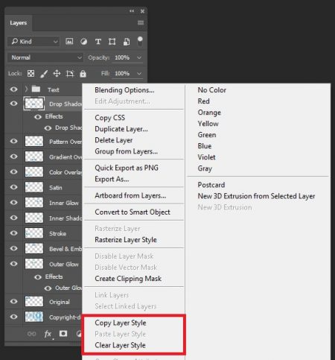
Task: Click the Lock all padlock icon
Action: (x=83, y=74)
